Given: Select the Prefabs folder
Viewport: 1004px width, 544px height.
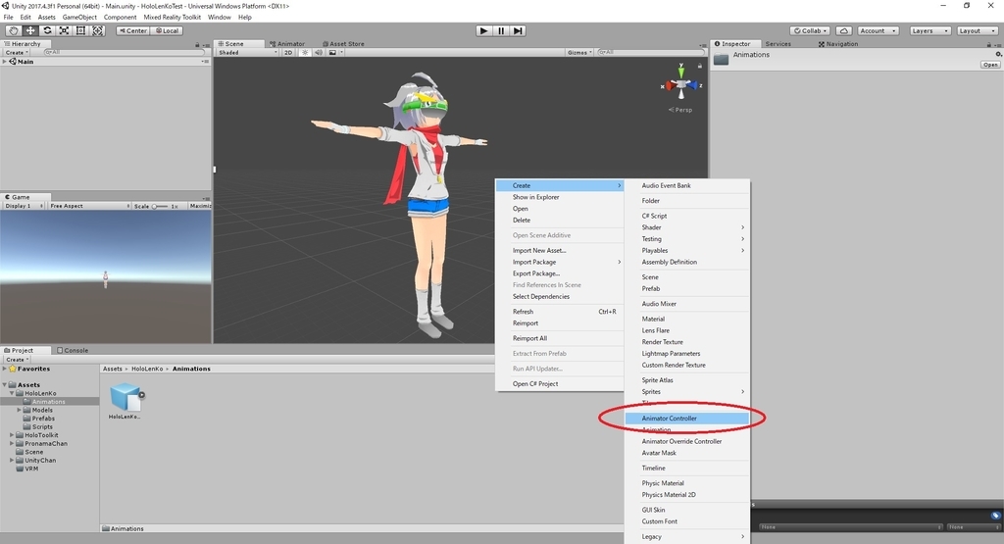Looking at the screenshot, I should click(43, 419).
